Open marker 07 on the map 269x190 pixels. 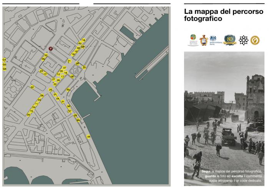click(70, 111)
